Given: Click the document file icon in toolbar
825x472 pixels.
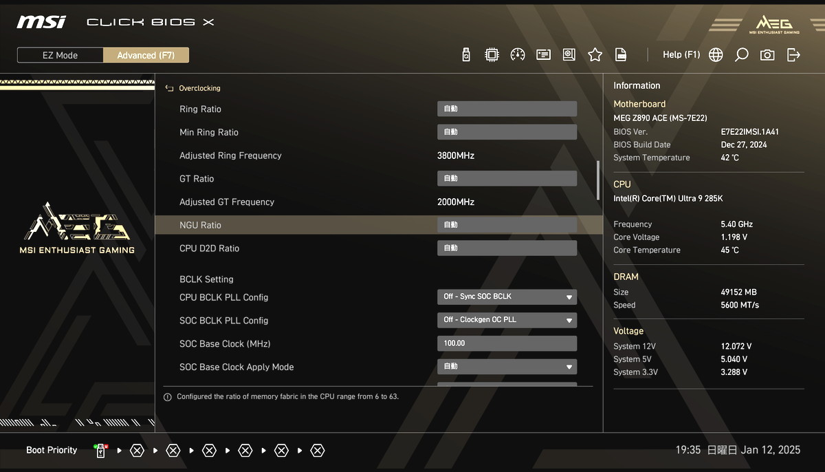Looking at the screenshot, I should tap(621, 55).
